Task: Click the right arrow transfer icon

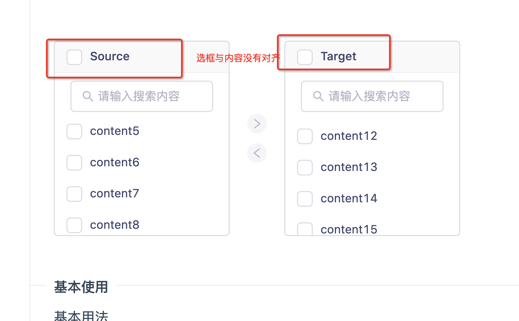Action: [x=257, y=124]
